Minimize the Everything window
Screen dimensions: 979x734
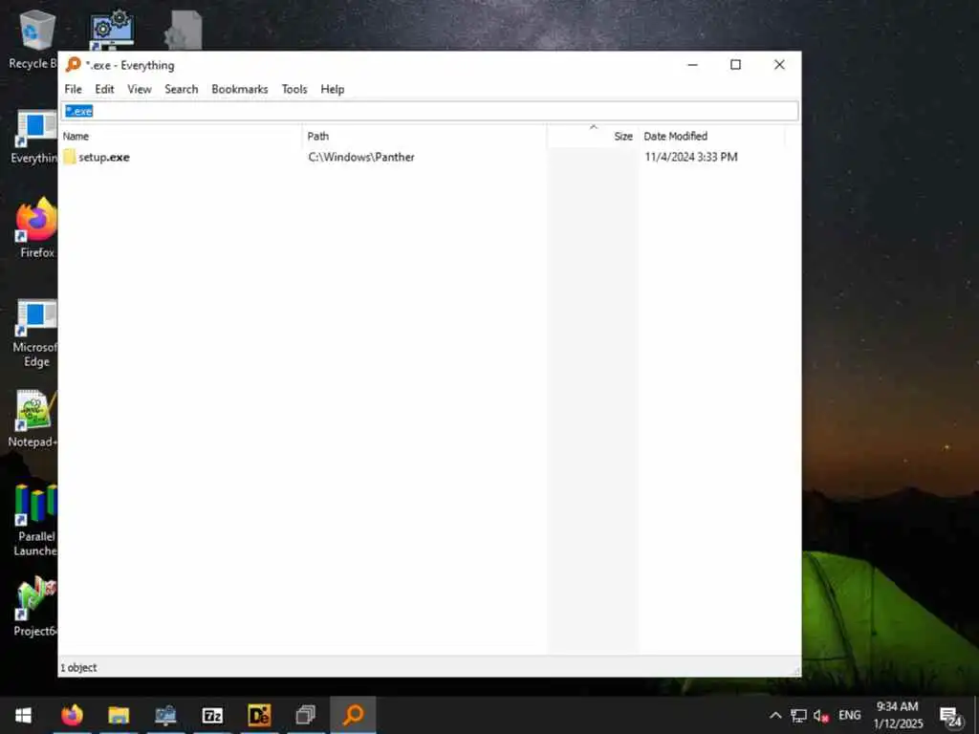(x=692, y=65)
